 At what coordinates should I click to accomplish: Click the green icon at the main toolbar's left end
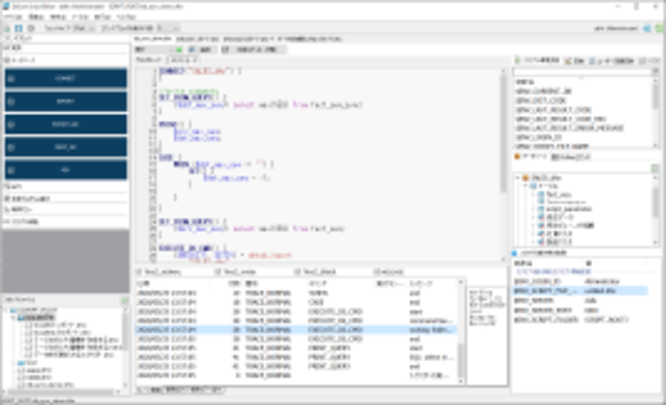point(6,28)
